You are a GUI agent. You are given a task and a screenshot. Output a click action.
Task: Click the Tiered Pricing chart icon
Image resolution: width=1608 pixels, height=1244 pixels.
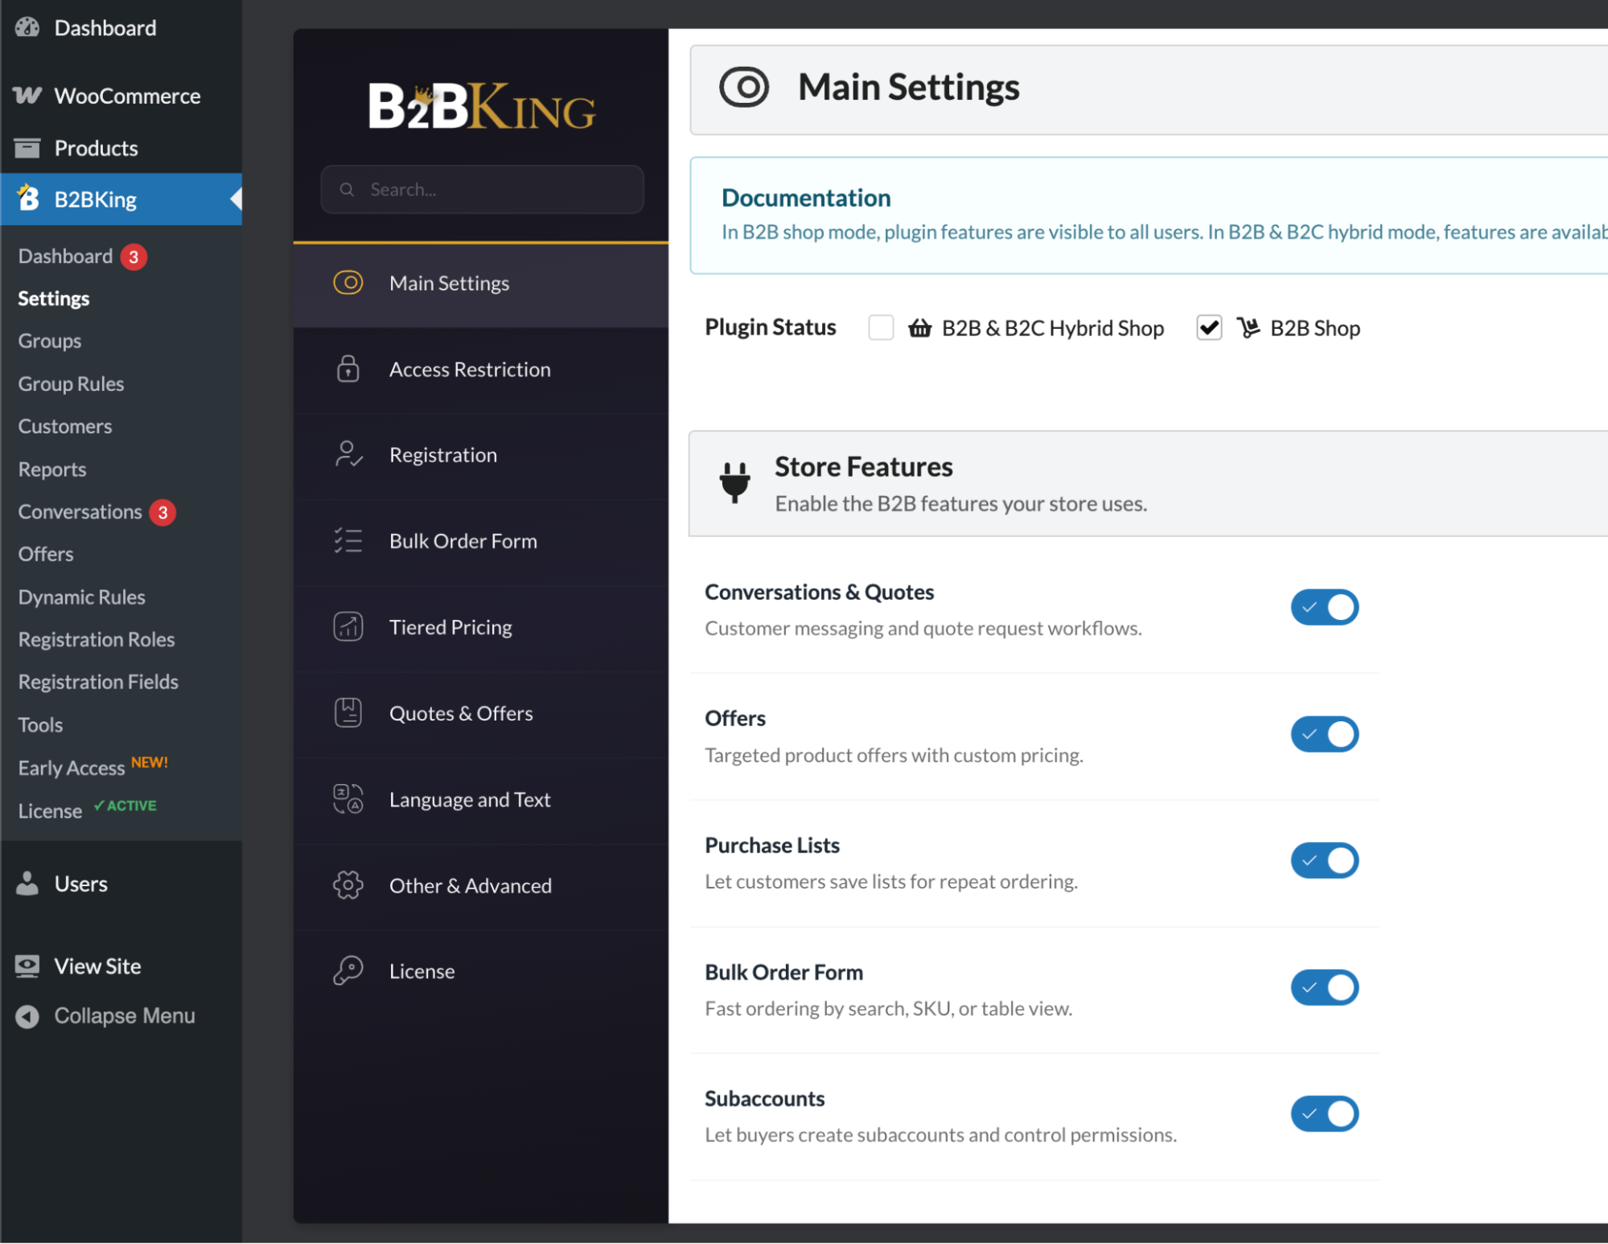[x=348, y=626]
